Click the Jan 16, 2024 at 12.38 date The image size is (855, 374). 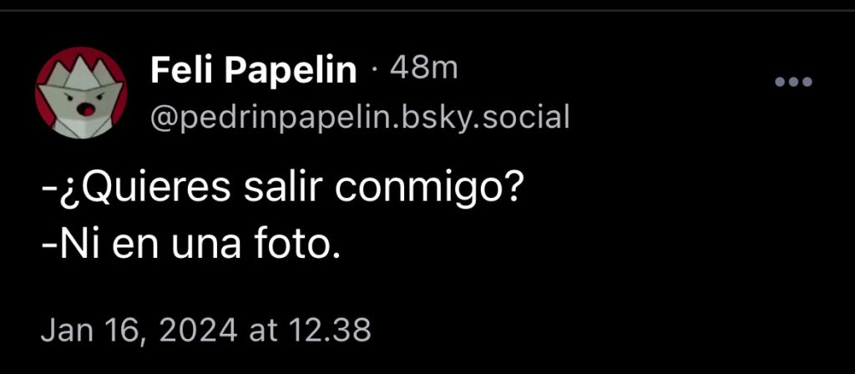[205, 331]
